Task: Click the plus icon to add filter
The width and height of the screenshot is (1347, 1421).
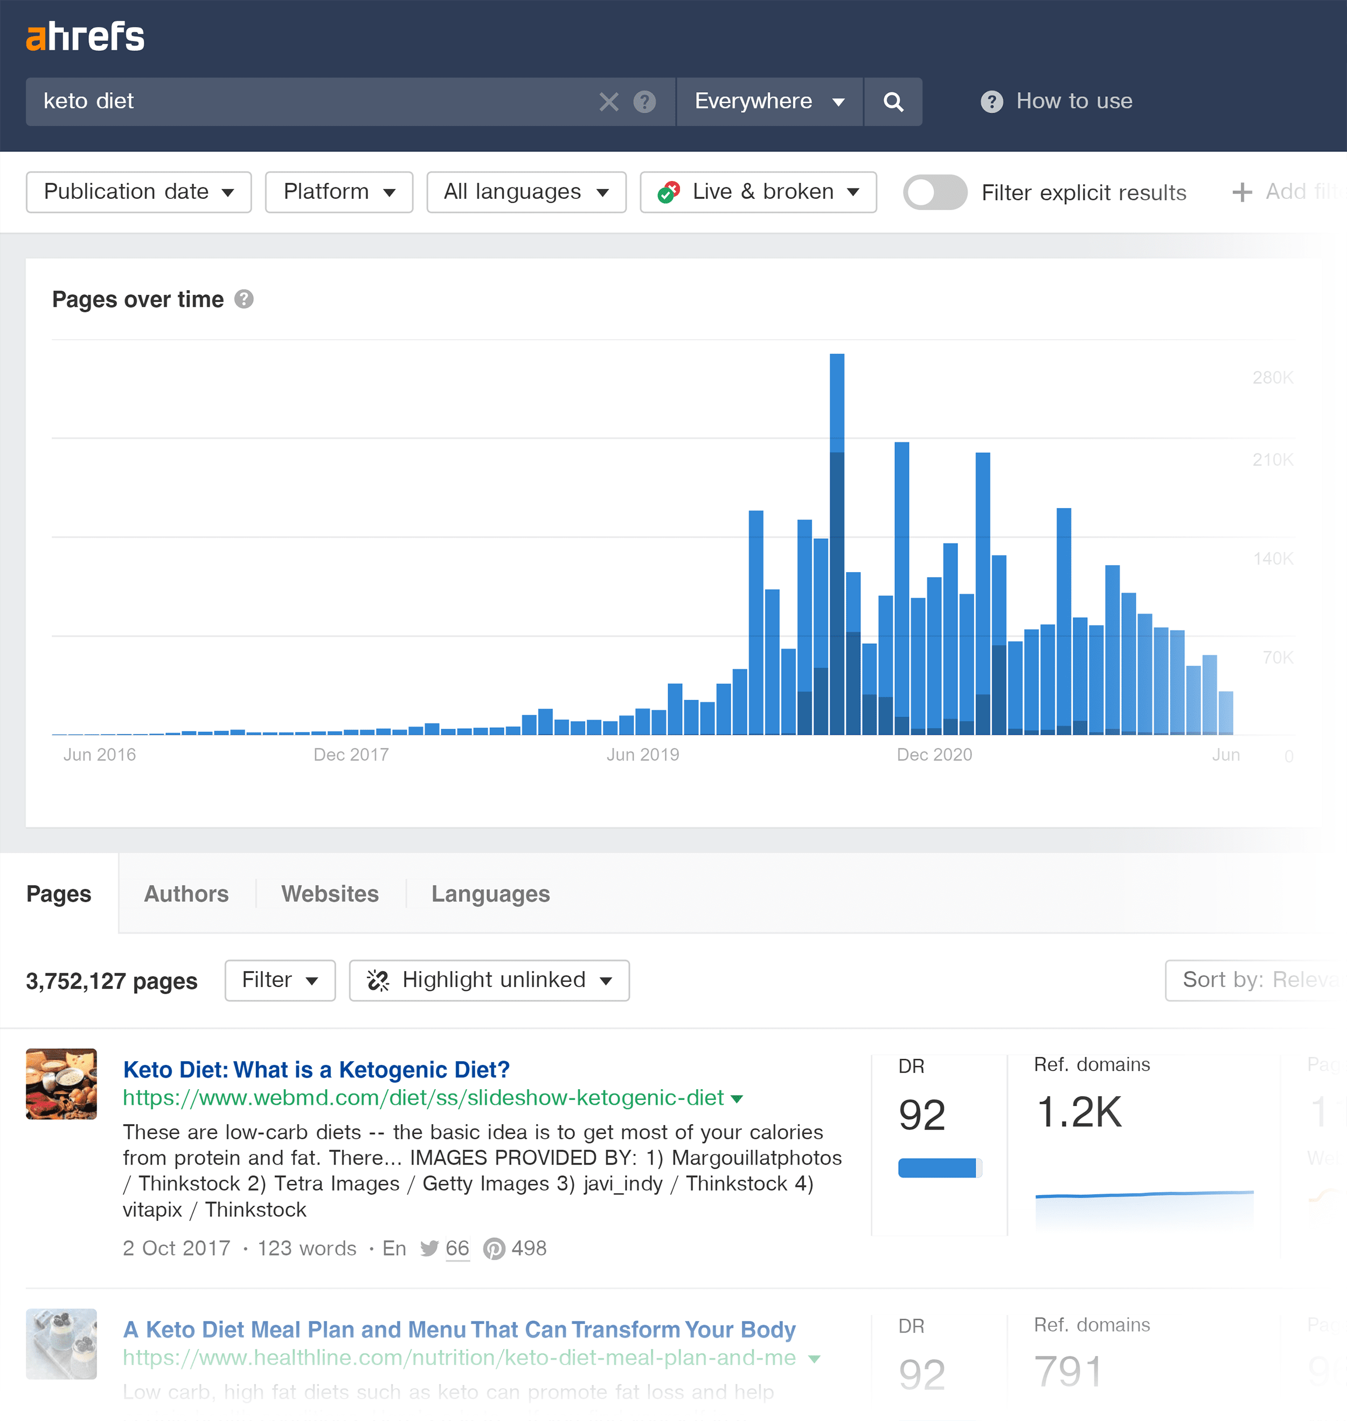Action: click(1242, 192)
